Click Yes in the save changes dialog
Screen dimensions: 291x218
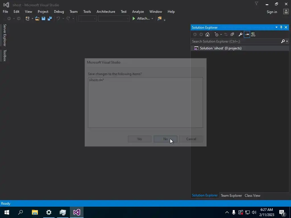coord(140,139)
